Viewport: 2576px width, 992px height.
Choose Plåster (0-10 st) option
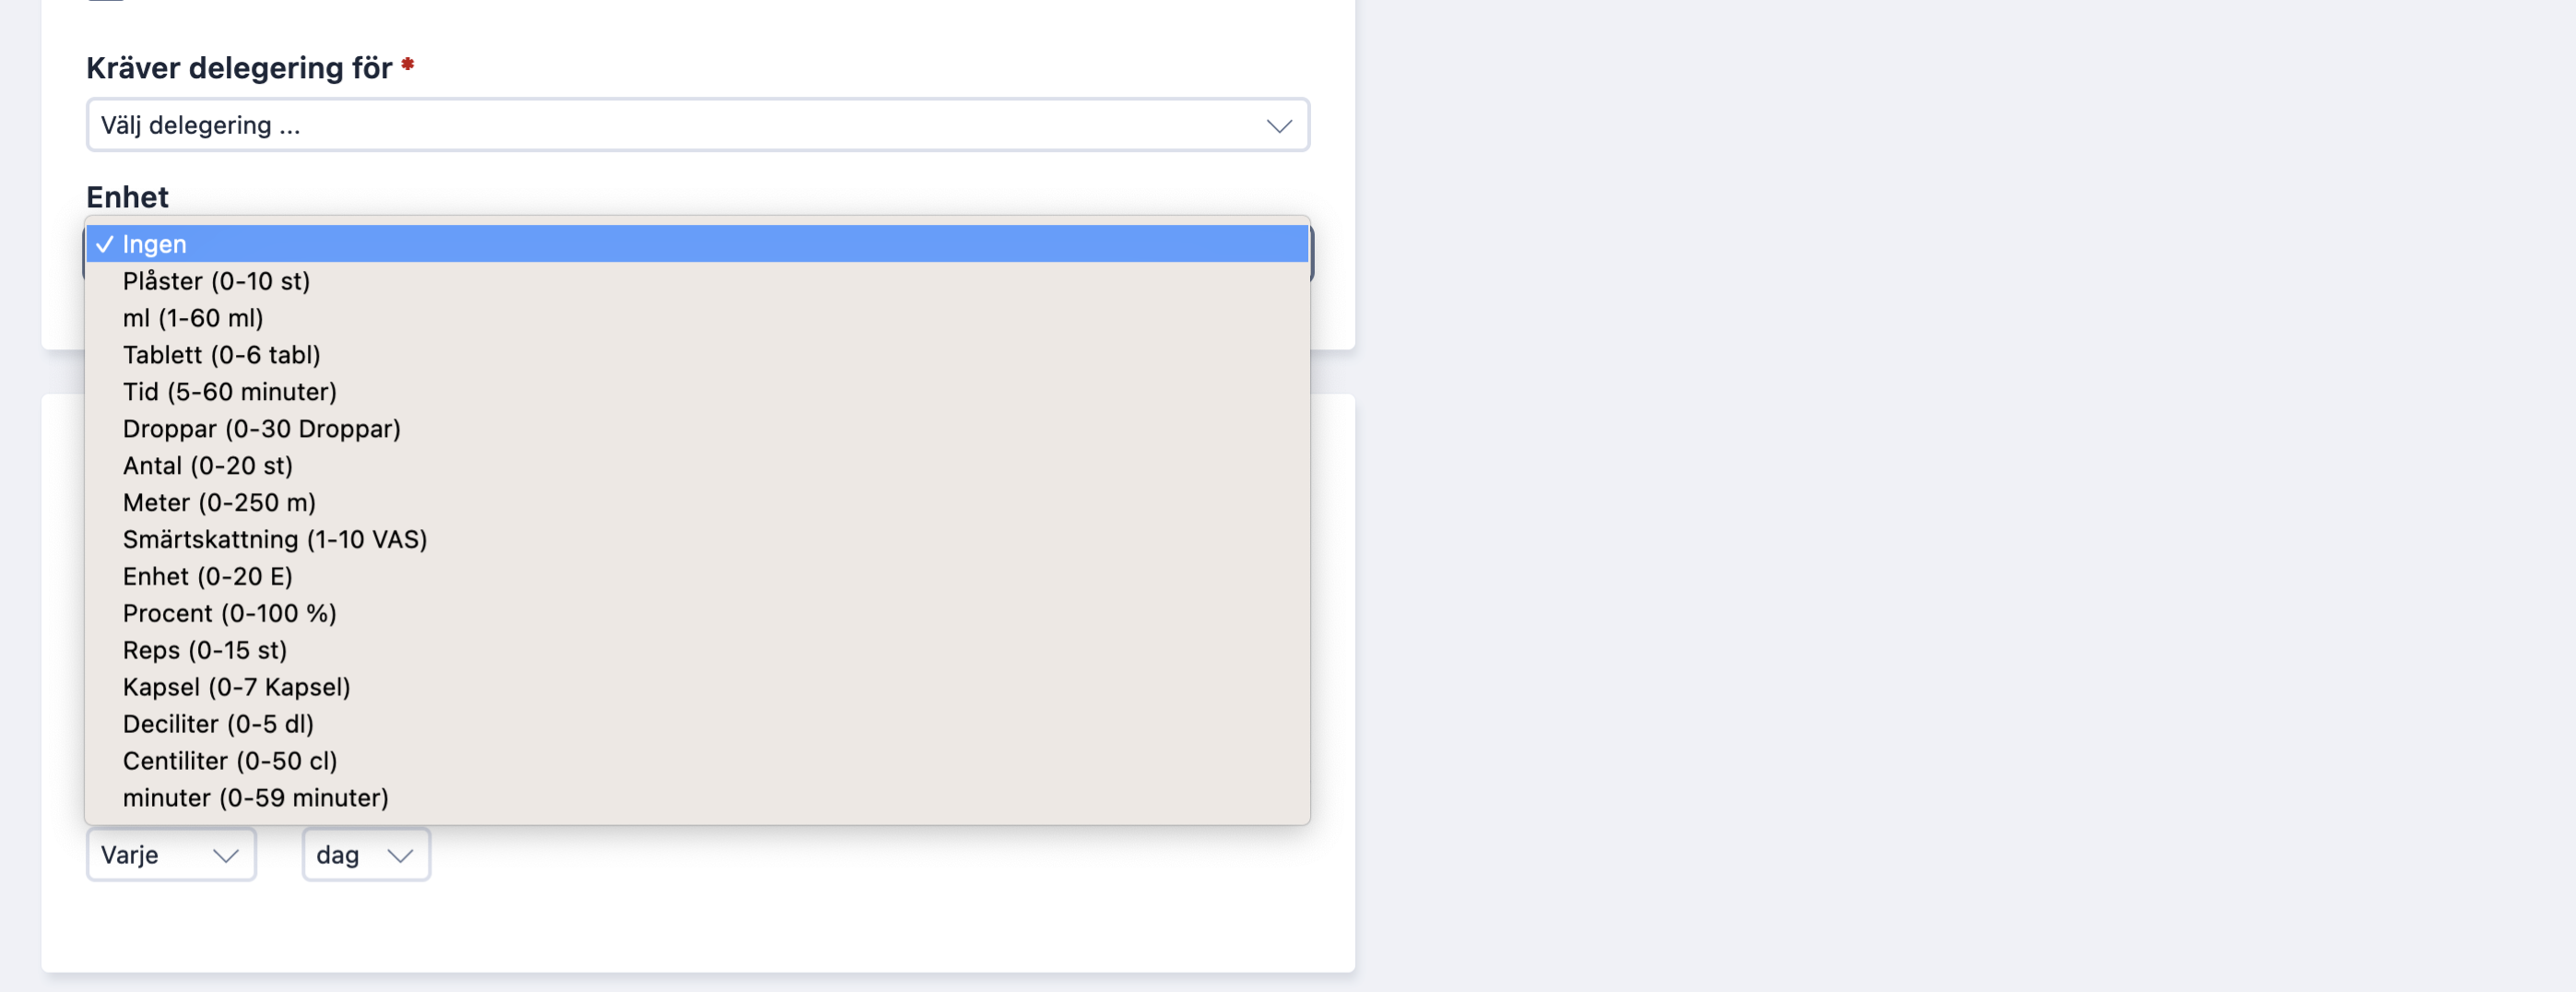[698, 281]
